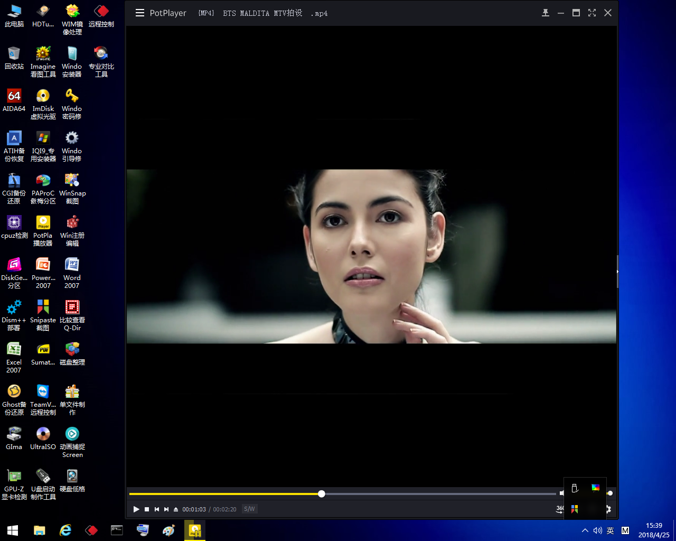The height and width of the screenshot is (541, 676).
Task: Open the HDTune desktop icon
Action: tap(43, 16)
